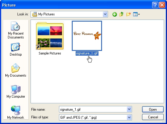Click the Open button
167x124 pixels.
click(x=153, y=109)
